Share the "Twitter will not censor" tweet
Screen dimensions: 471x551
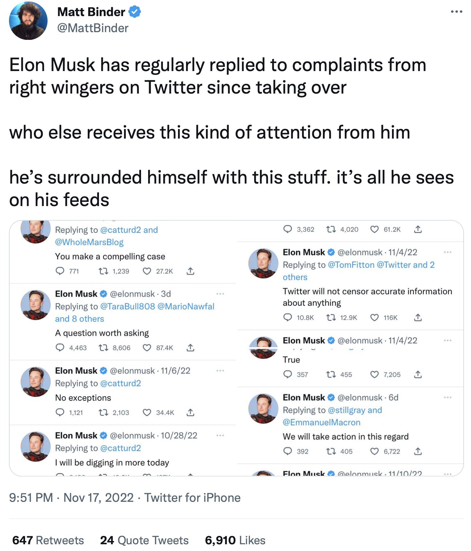[x=418, y=318]
